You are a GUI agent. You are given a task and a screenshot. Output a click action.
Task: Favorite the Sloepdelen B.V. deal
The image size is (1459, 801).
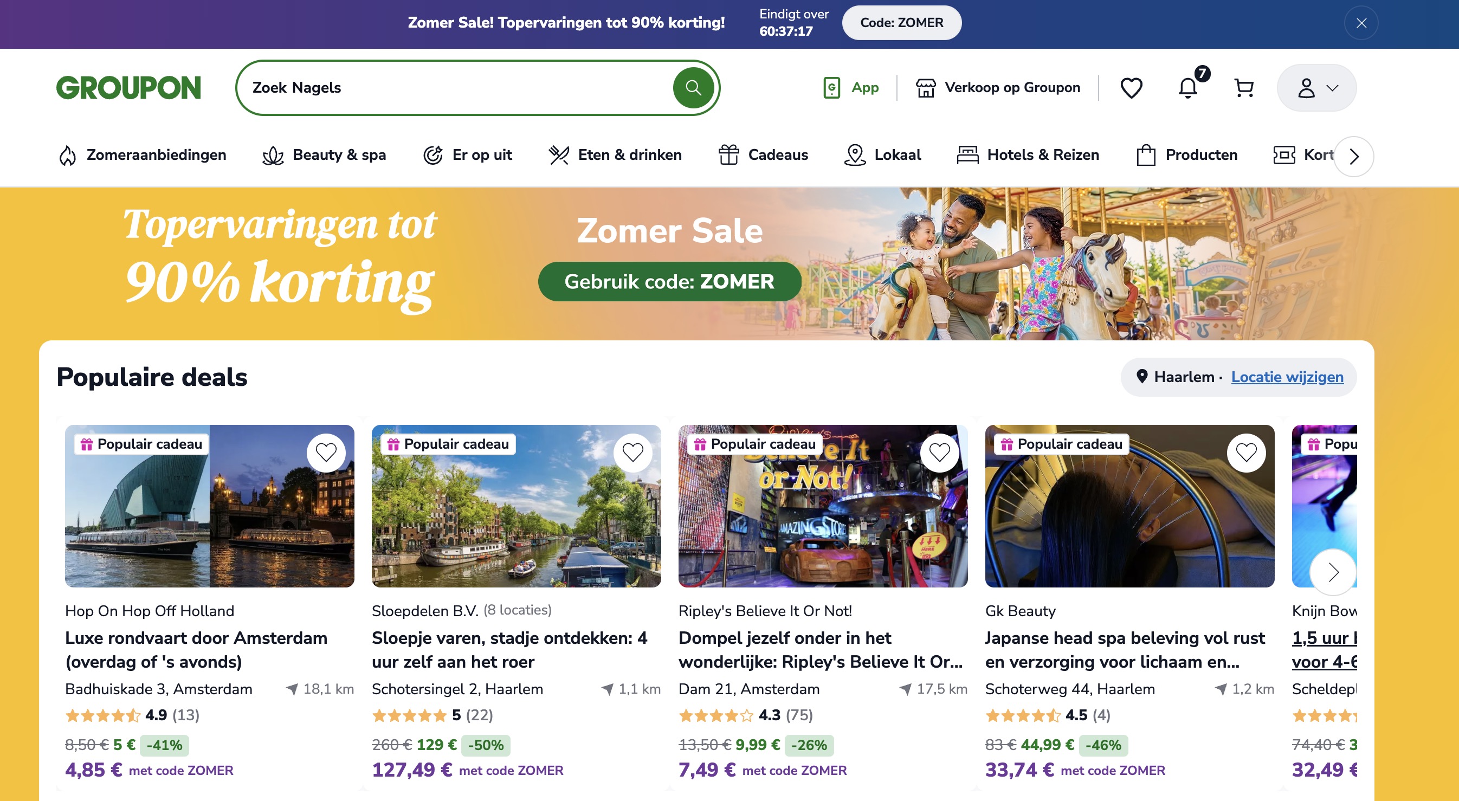(632, 453)
